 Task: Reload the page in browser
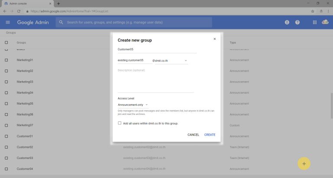(x=19, y=11)
